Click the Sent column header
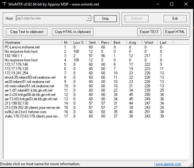 click(x=93, y=43)
